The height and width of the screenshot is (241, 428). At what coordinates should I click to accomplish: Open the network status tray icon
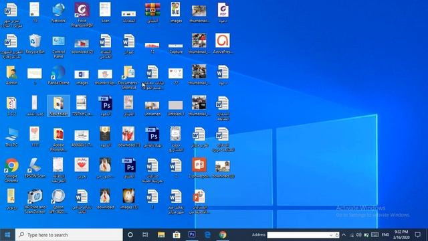tap(352, 235)
